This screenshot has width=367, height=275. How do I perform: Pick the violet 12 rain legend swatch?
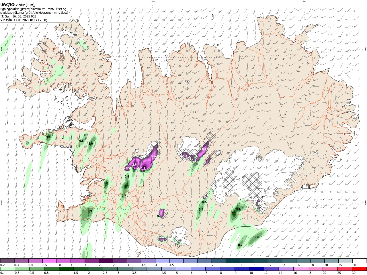tap(271, 269)
